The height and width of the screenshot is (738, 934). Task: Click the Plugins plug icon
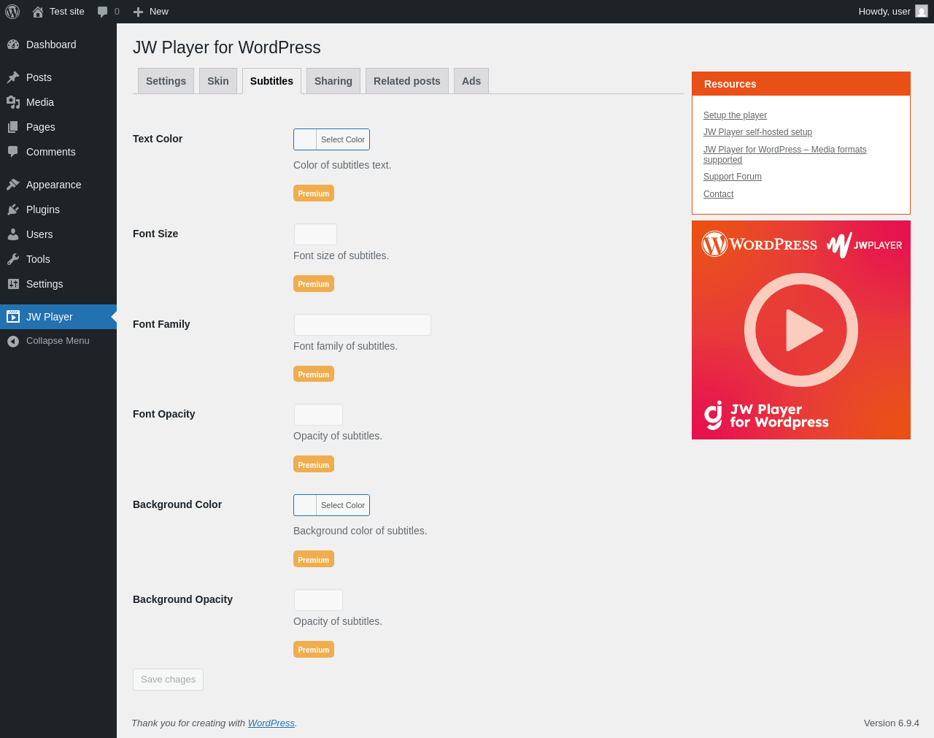[x=13, y=210]
